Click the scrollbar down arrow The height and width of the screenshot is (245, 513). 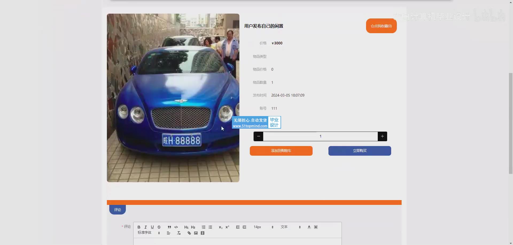pyautogui.click(x=511, y=243)
